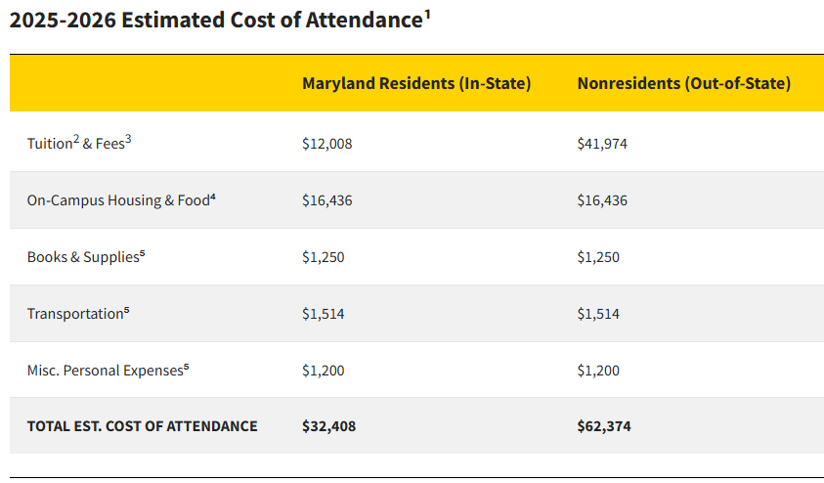Click the in-state $1,514 transportation cost
The height and width of the screenshot is (483, 824).
coord(323,314)
